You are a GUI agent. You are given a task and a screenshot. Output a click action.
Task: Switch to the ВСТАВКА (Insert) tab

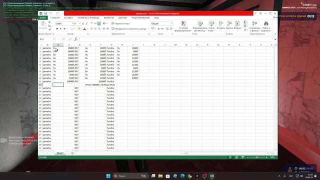click(x=68, y=18)
